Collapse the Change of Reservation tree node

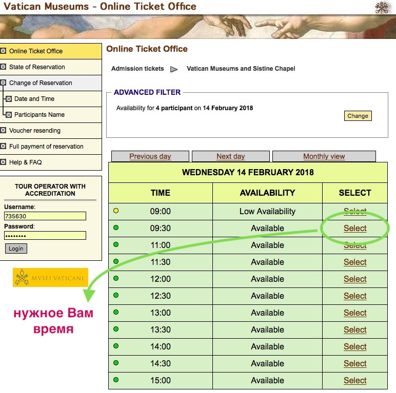[4, 82]
